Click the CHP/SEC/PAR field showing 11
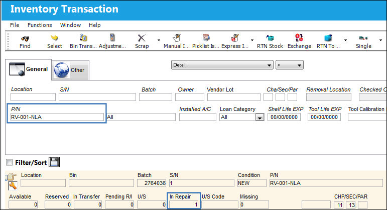The width and height of the screenshot is (387, 210). pos(338,205)
